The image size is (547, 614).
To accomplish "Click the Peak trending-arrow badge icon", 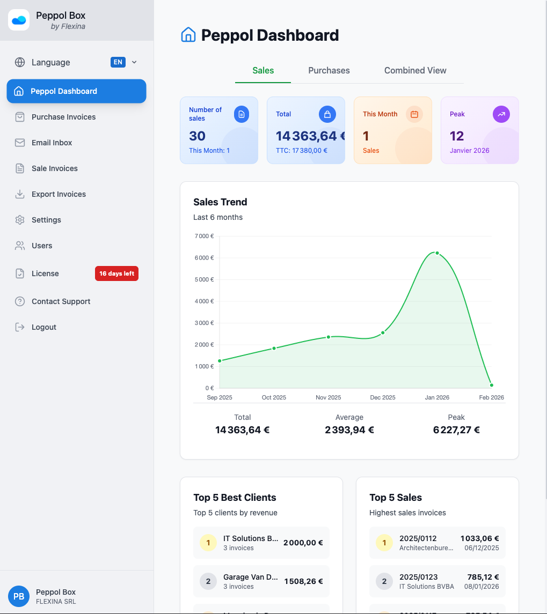I will [501, 114].
